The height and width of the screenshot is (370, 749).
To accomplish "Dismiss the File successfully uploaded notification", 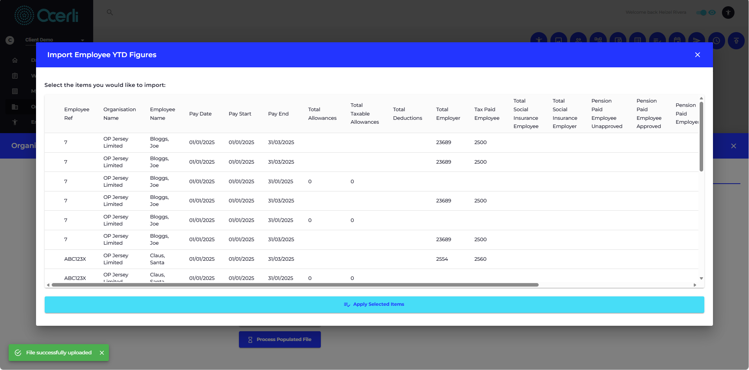I will (102, 353).
